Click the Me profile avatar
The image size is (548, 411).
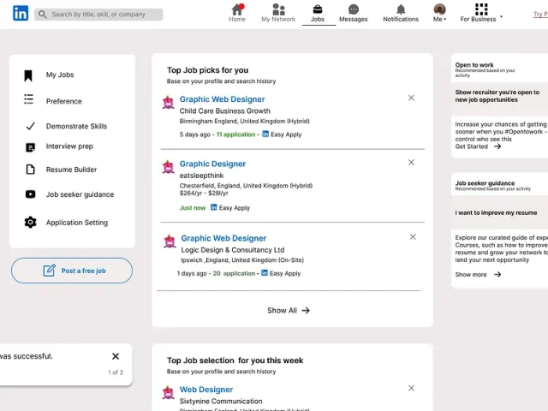pos(439,9)
